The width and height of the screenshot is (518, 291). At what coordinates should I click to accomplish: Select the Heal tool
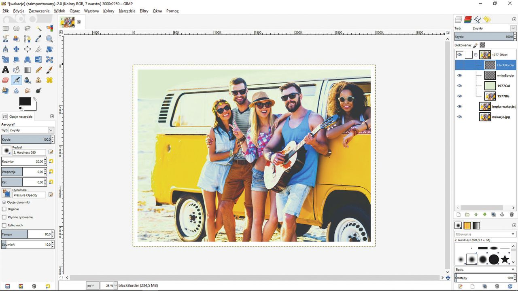[49, 80]
